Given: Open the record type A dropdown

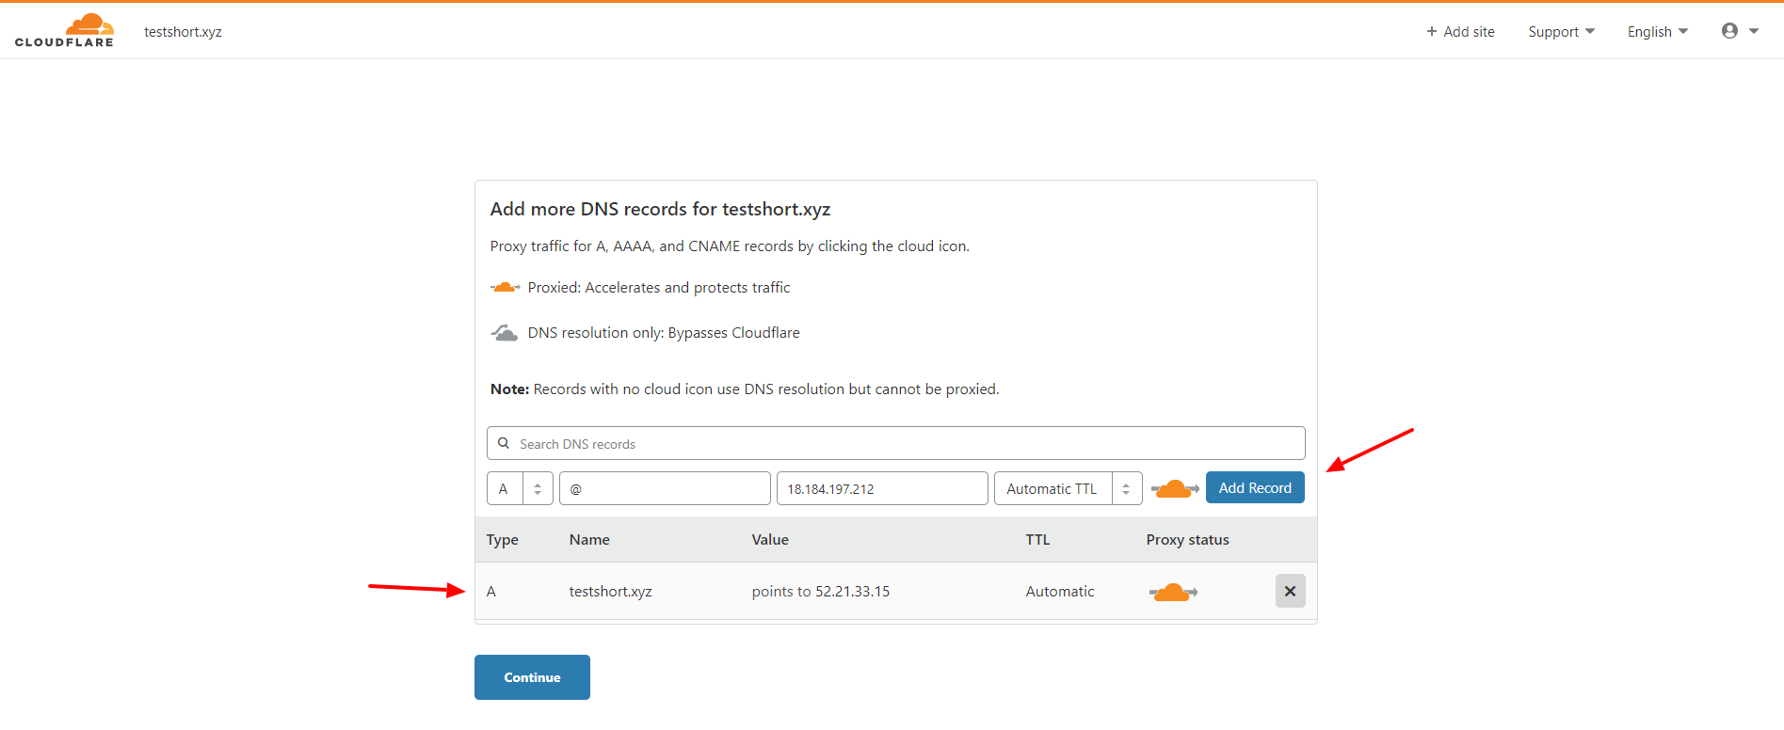Looking at the screenshot, I should click(520, 488).
